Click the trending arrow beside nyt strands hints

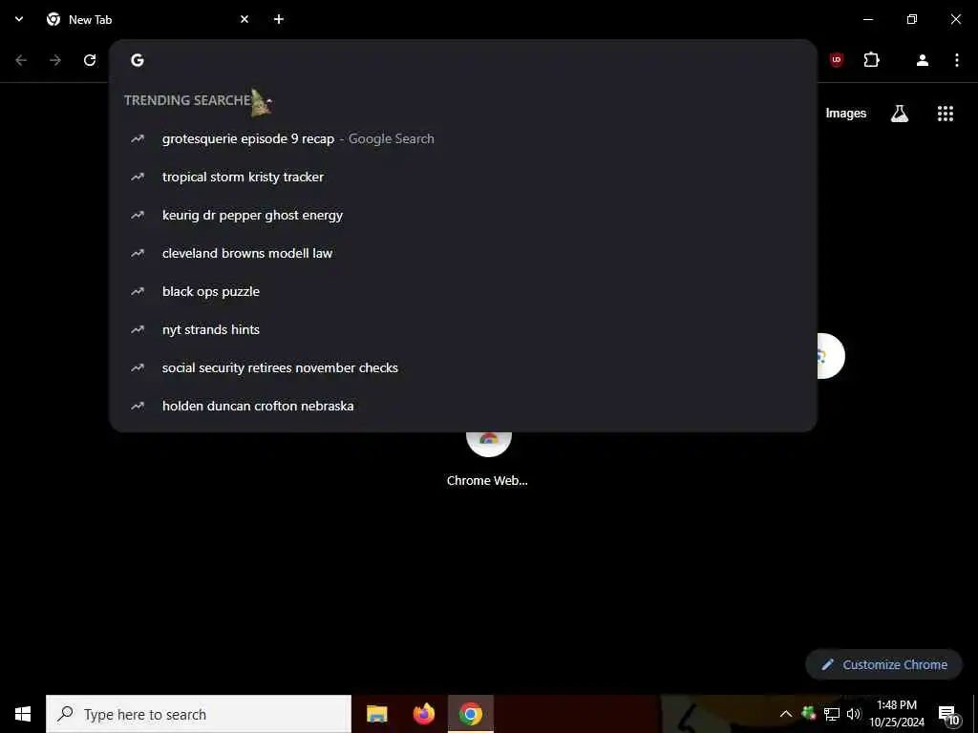click(x=138, y=329)
